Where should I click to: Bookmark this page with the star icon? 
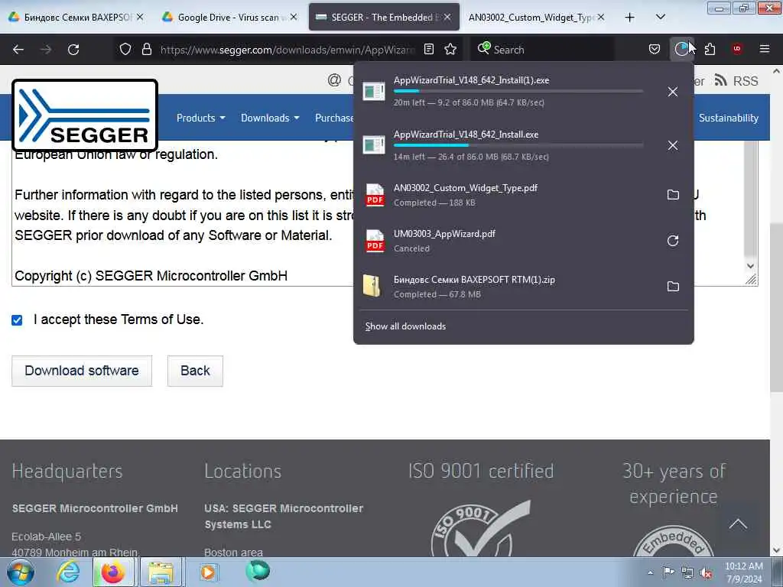click(x=450, y=49)
